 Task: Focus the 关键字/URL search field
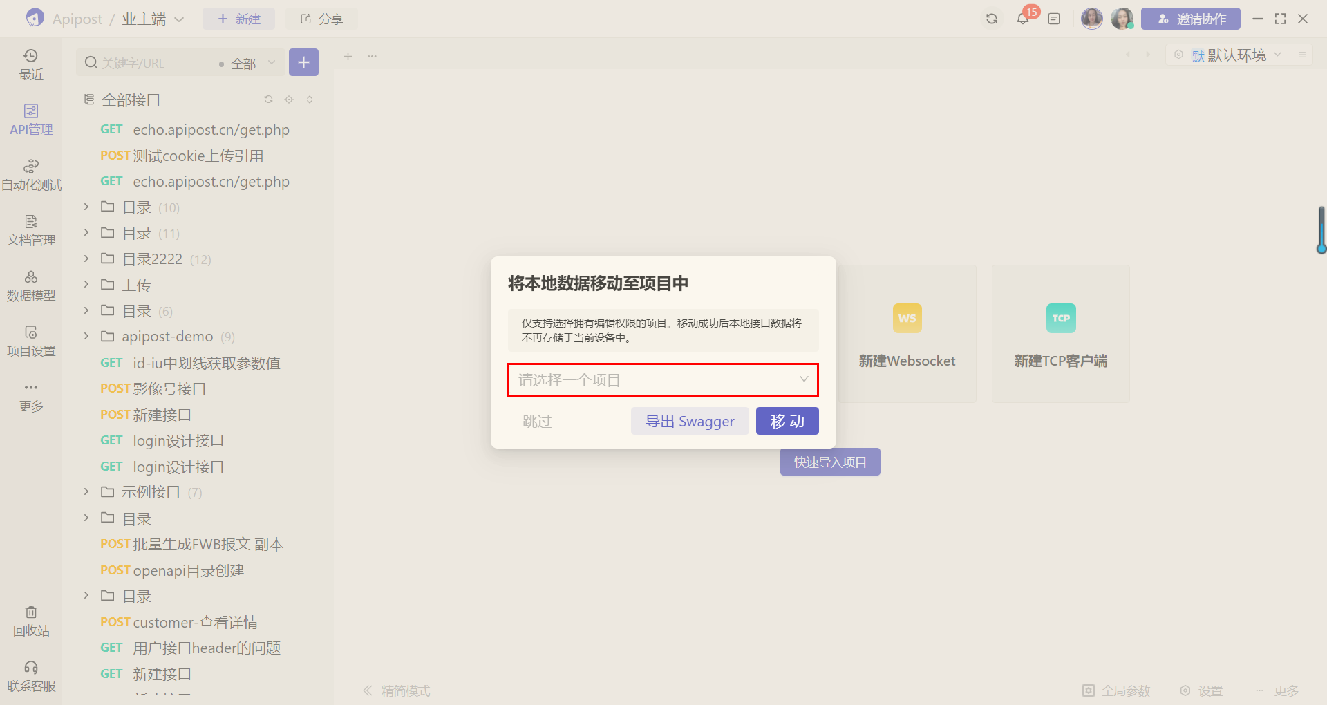coord(149,63)
